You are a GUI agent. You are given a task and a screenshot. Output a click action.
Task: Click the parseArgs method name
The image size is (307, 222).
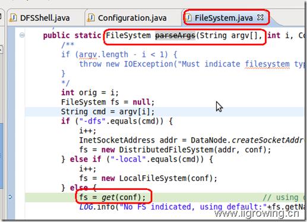pos(175,36)
